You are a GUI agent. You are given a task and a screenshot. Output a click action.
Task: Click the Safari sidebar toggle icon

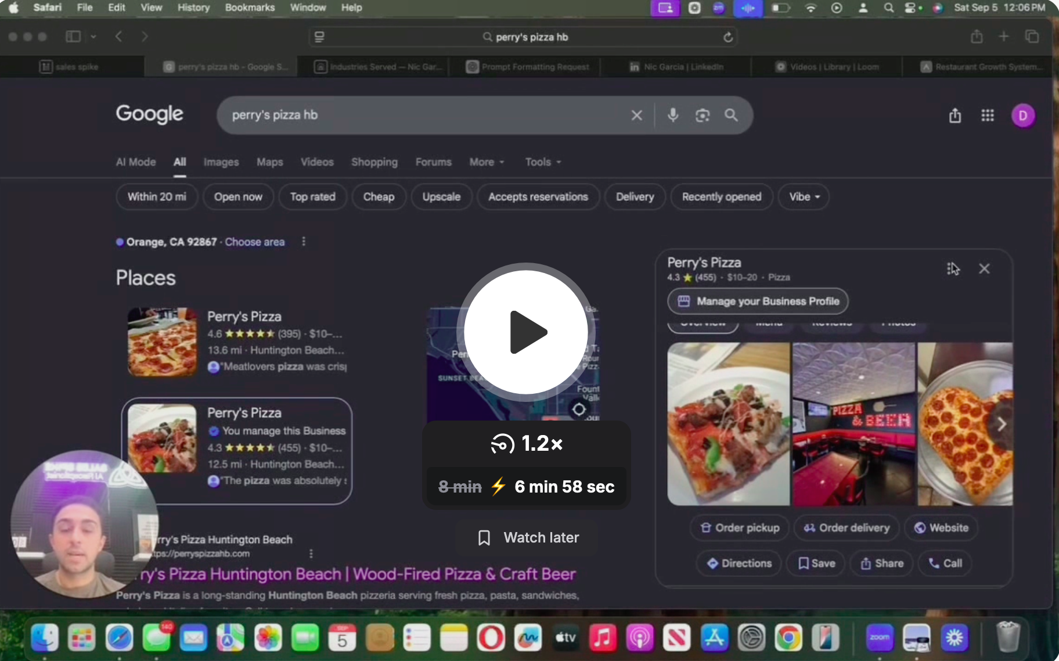pos(73,37)
